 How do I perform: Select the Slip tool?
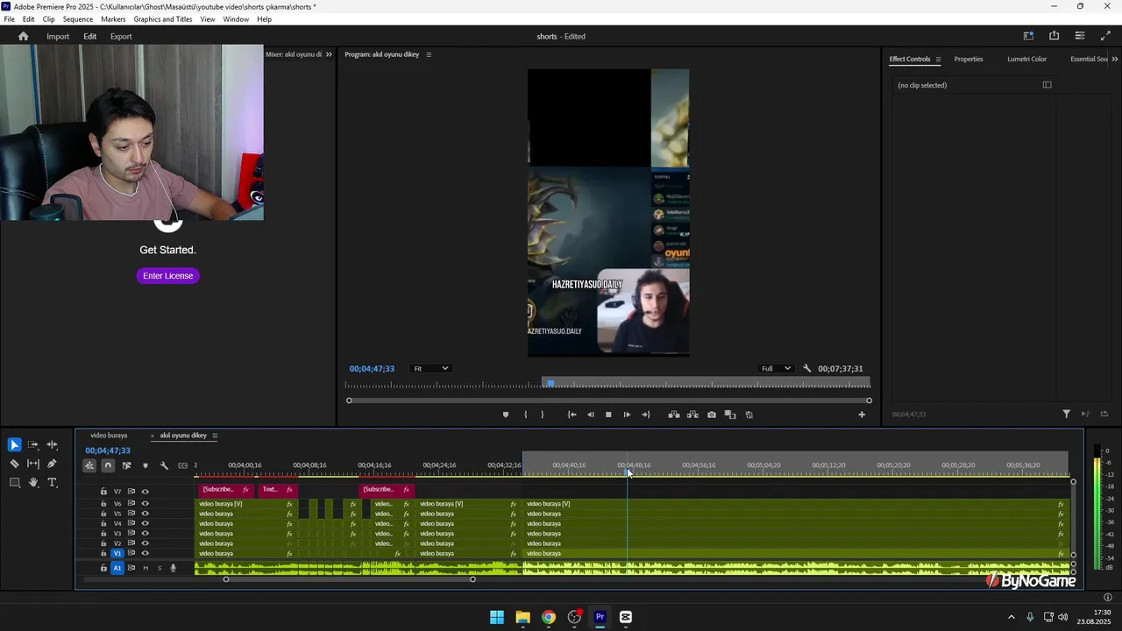(x=33, y=464)
